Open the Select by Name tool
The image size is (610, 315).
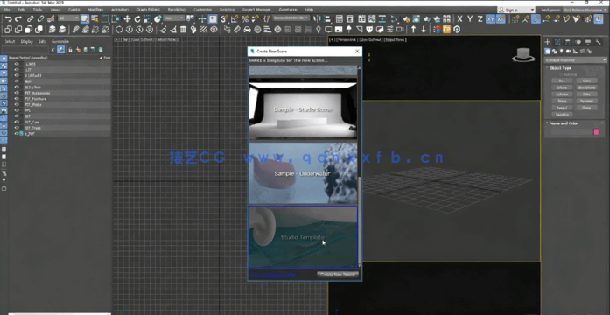click(x=95, y=18)
